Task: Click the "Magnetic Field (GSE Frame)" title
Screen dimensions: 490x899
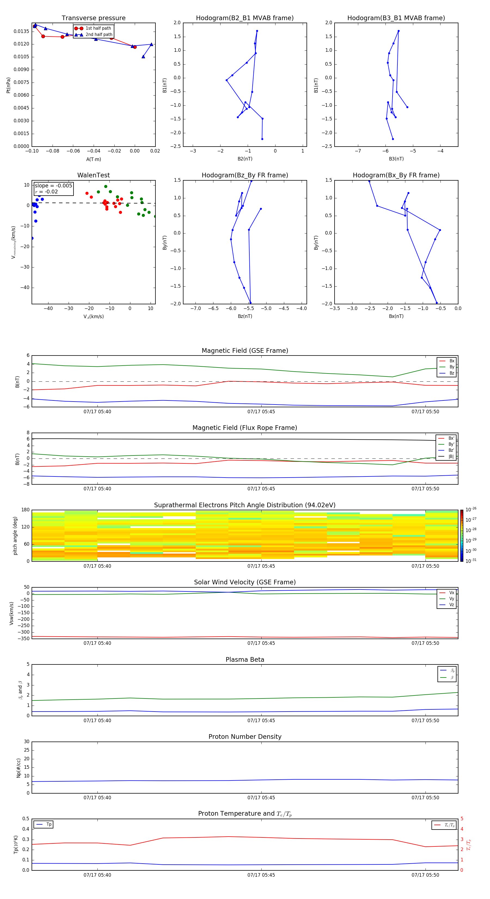Action: [245, 351]
